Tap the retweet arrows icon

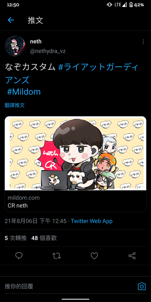[57, 256]
